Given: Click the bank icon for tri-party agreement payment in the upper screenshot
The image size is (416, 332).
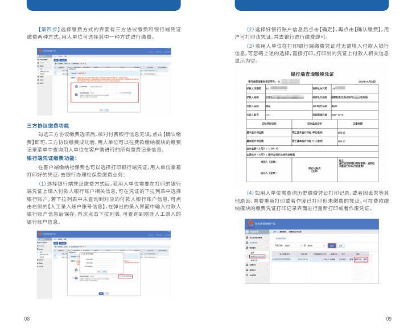Looking at the screenshot, I should tap(76, 87).
